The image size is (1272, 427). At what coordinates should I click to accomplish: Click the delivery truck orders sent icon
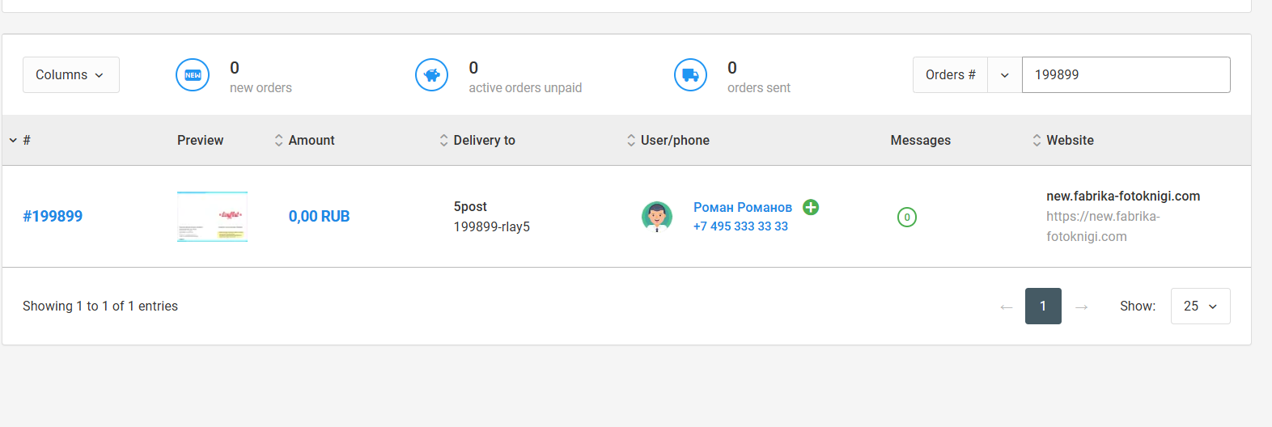[x=690, y=75]
